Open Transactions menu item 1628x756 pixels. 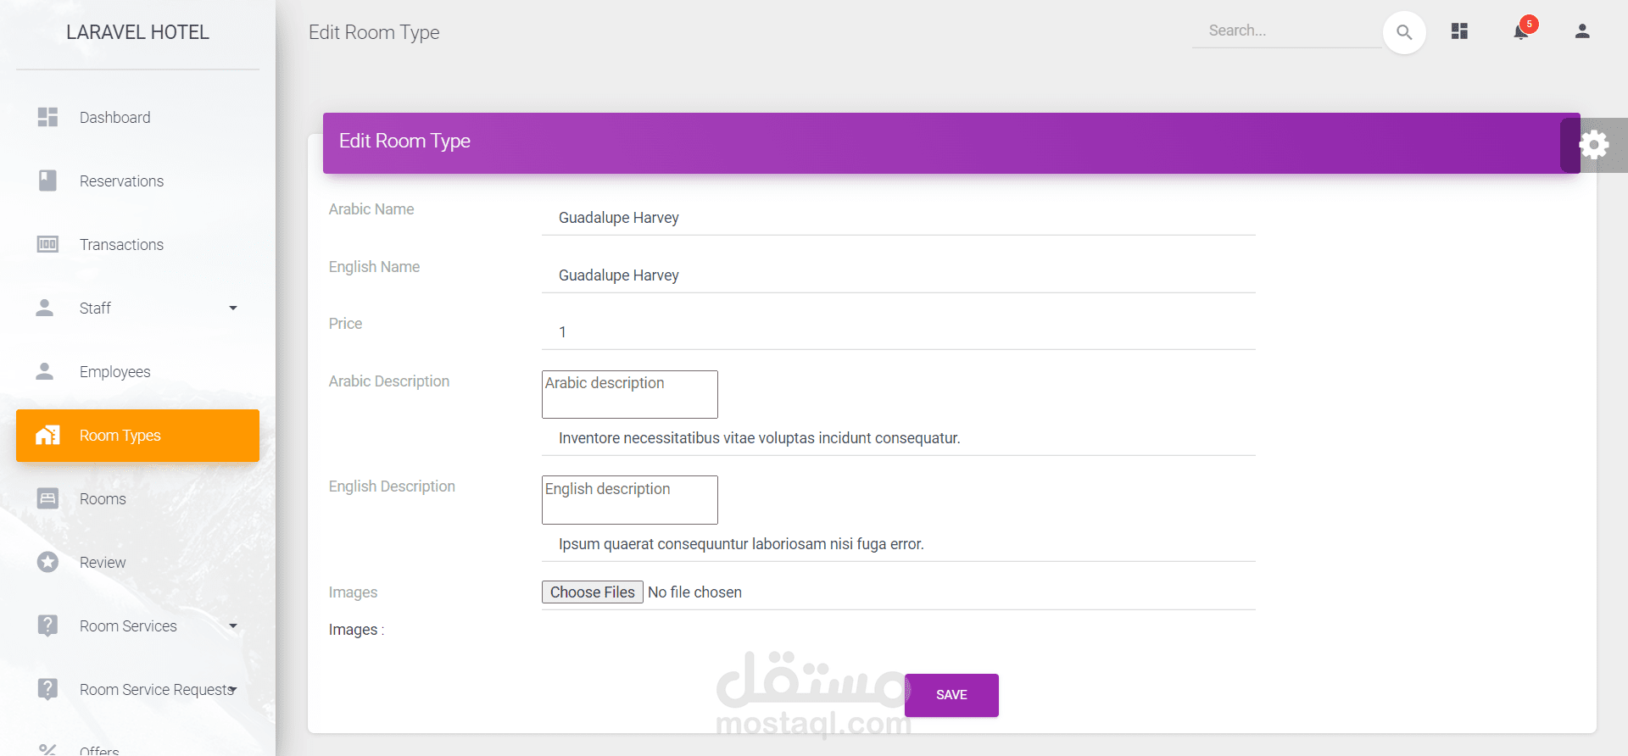pyautogui.click(x=137, y=244)
